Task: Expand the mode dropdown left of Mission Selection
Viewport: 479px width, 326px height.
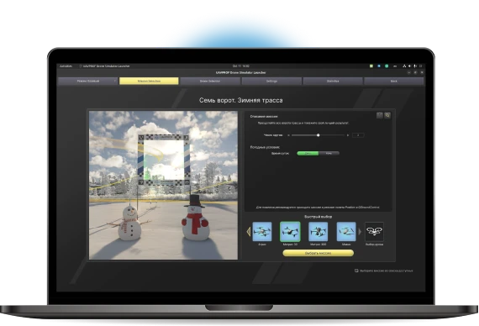Action: pos(87,81)
